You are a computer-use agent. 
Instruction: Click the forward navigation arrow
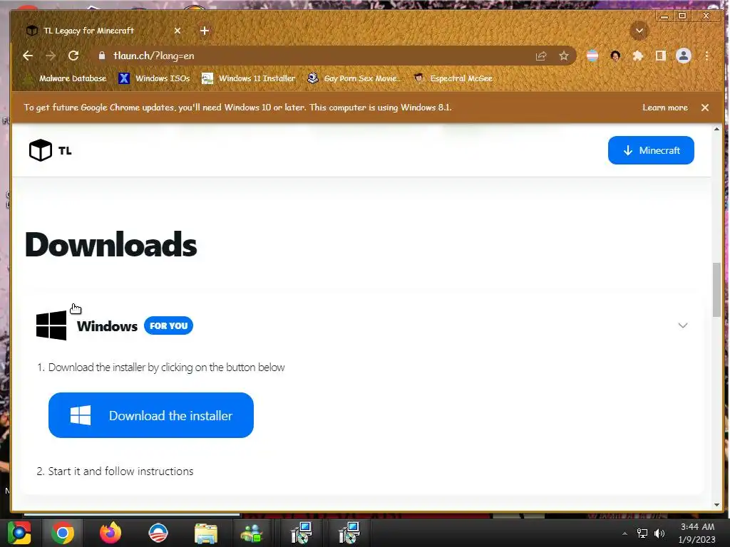51,56
